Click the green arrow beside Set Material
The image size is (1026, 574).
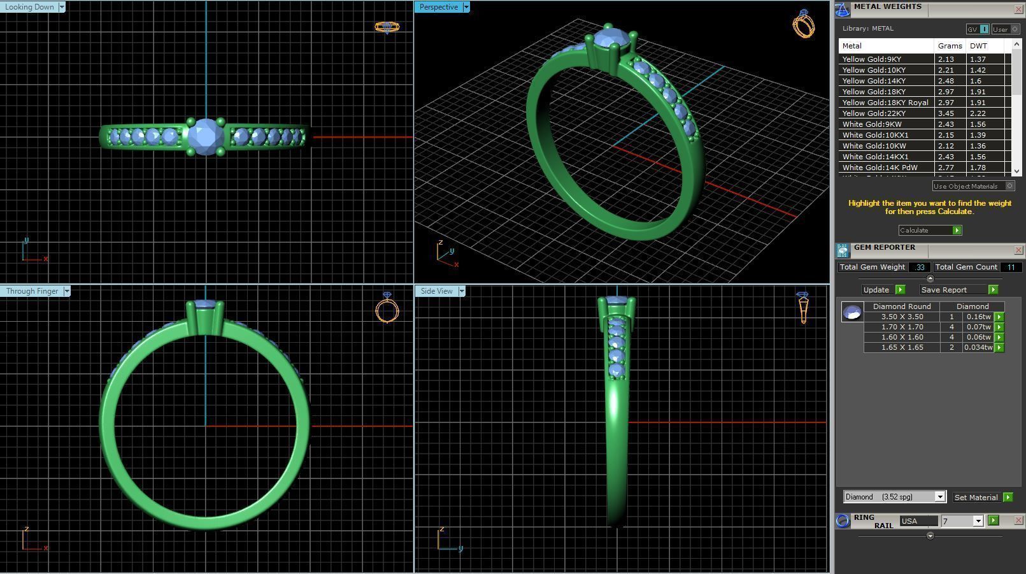(1008, 497)
